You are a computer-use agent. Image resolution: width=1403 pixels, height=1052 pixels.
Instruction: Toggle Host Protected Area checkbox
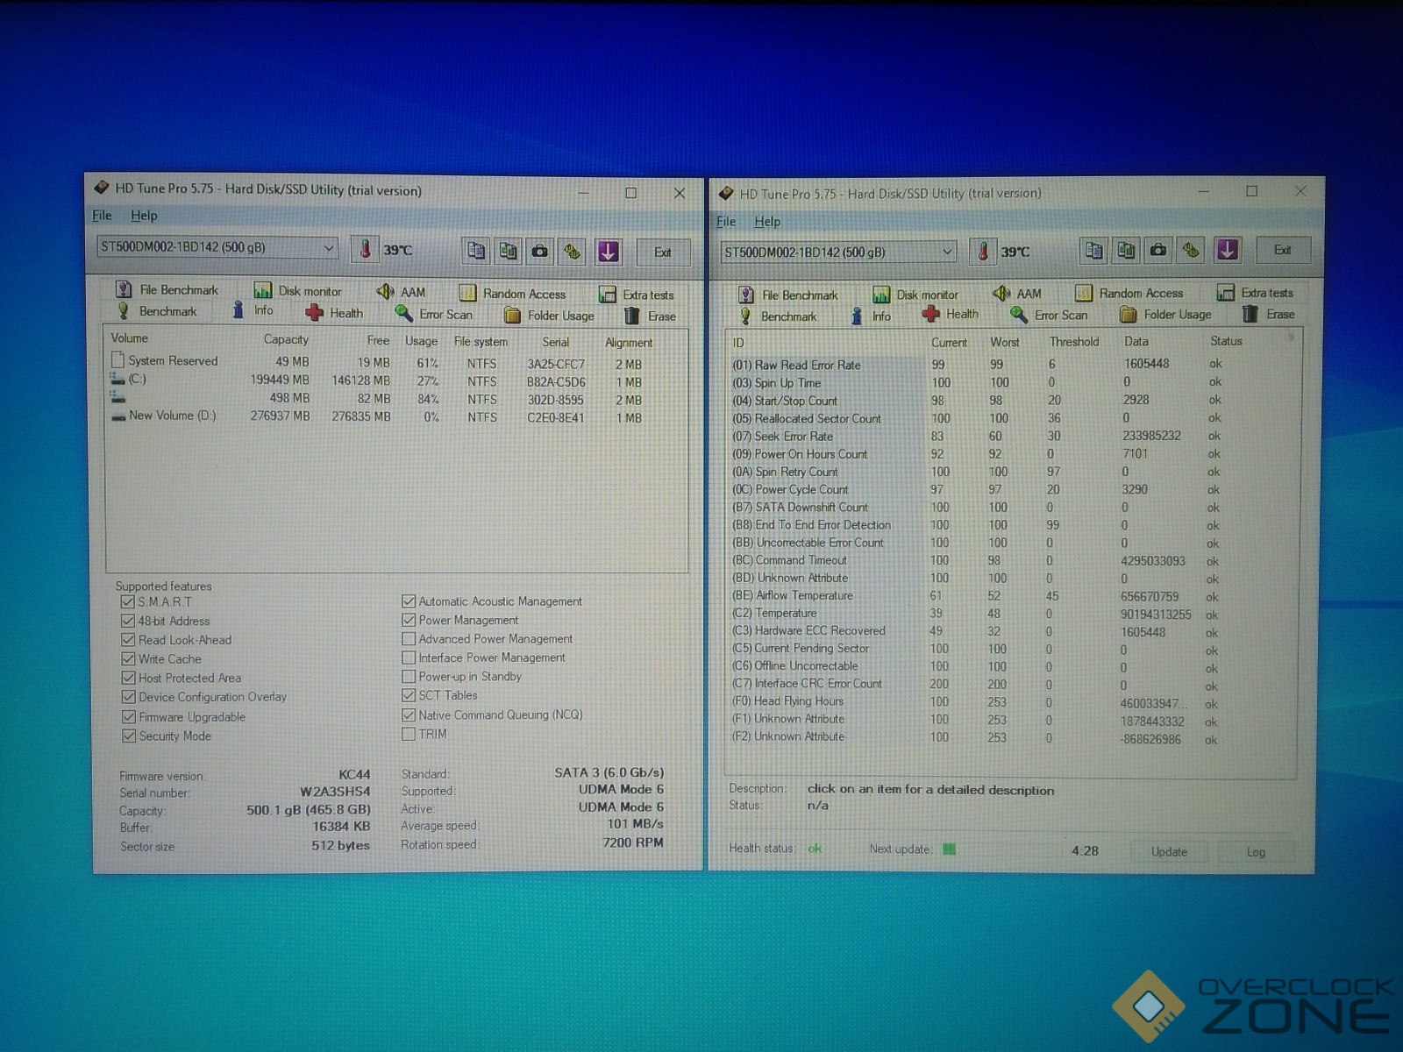coord(128,678)
